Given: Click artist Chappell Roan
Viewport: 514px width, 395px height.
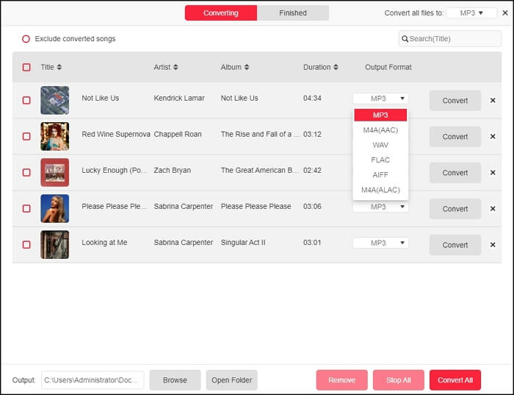Looking at the screenshot, I should click(x=178, y=135).
